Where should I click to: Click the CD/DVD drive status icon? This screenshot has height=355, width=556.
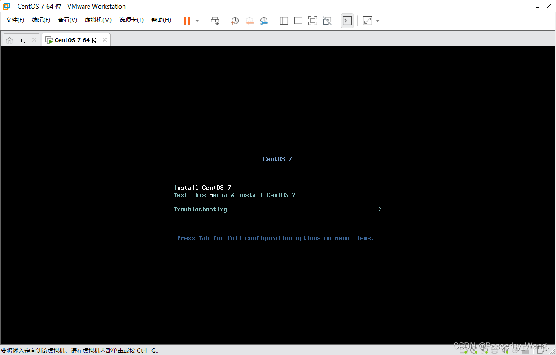pyautogui.click(x=474, y=351)
